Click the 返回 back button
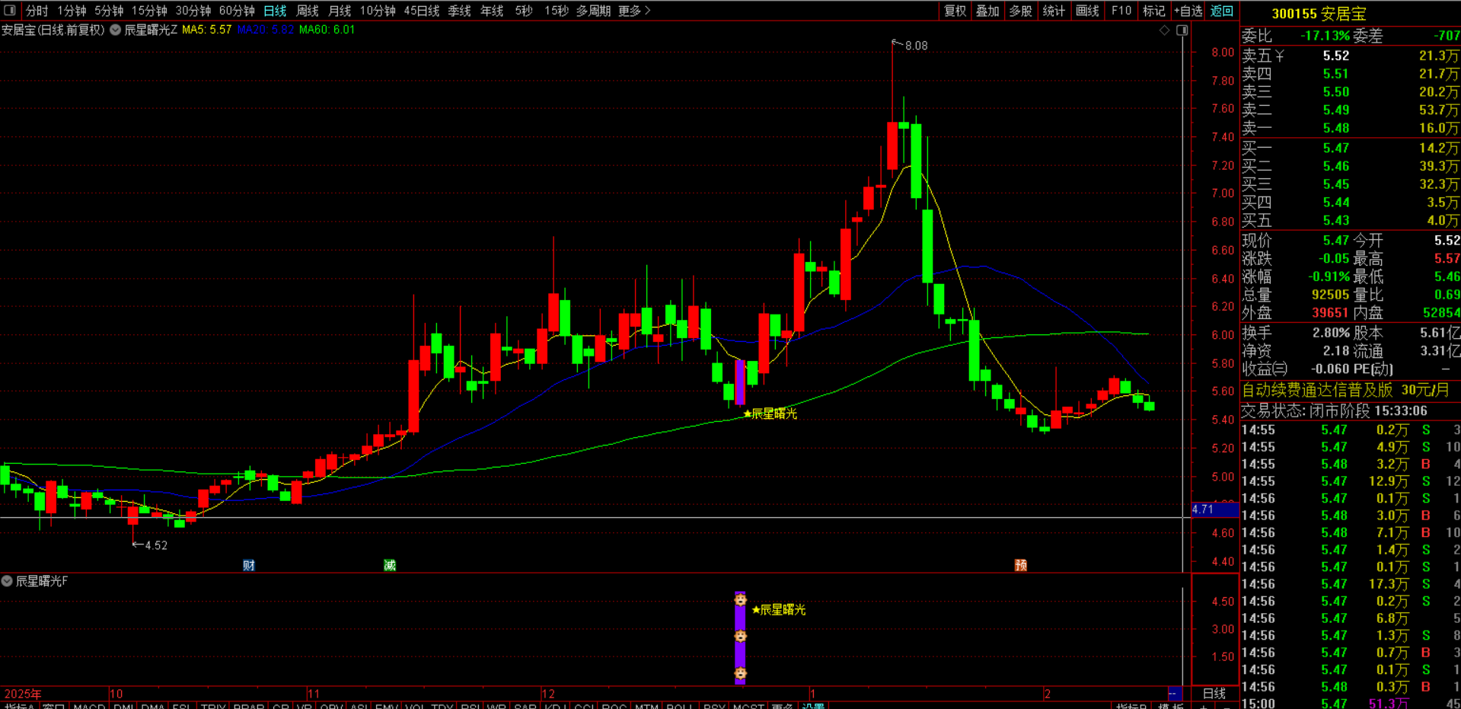The image size is (1461, 709). coord(1222,11)
